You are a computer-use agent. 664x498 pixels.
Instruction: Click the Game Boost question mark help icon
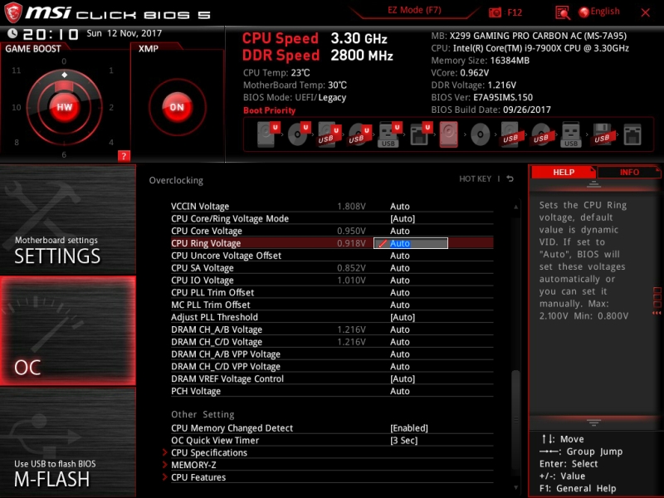[124, 156]
